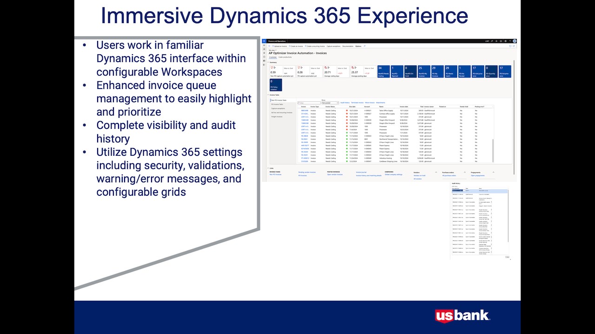The width and height of the screenshot is (595, 334).
Task: Click the invoice grid Filter field
Action: point(309,103)
